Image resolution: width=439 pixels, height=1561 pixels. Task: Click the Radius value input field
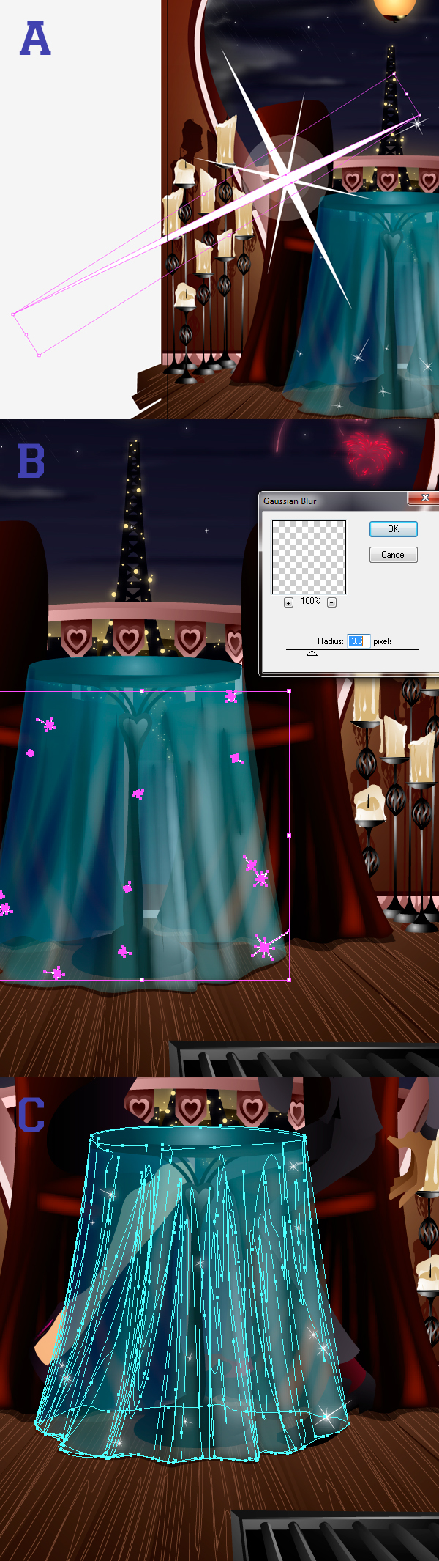(359, 641)
